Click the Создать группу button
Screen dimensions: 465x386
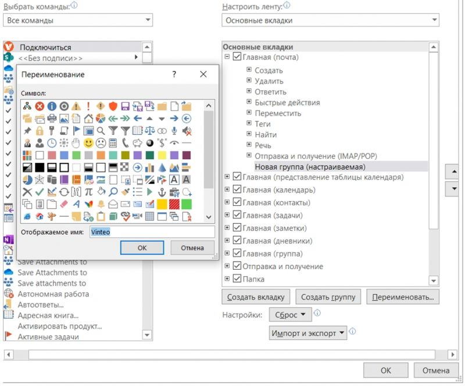coord(328,297)
